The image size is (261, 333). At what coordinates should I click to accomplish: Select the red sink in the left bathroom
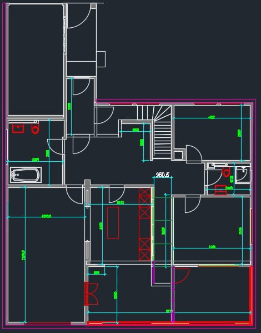[x=18, y=128]
